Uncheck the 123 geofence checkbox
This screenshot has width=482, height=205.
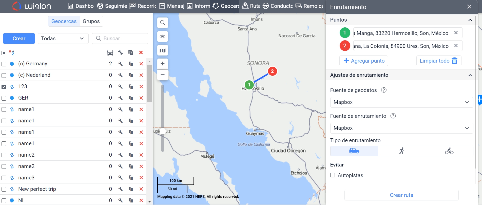pos(4,87)
